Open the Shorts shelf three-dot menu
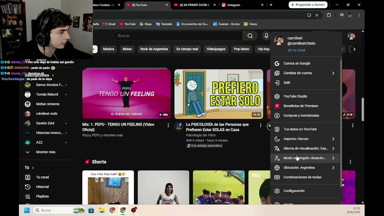This screenshot has width=384, height=216. (350, 162)
